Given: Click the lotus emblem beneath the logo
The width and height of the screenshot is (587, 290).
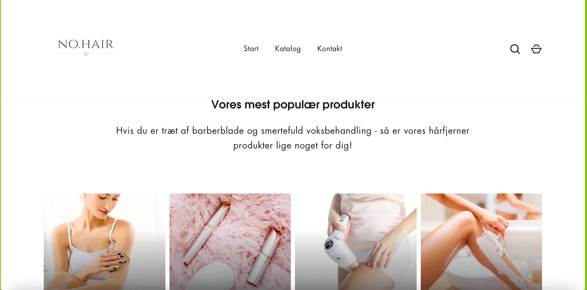Looking at the screenshot, I should coord(86,54).
